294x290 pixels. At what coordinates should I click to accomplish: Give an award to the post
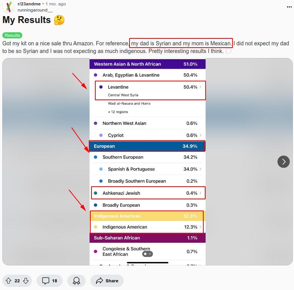click(76, 281)
